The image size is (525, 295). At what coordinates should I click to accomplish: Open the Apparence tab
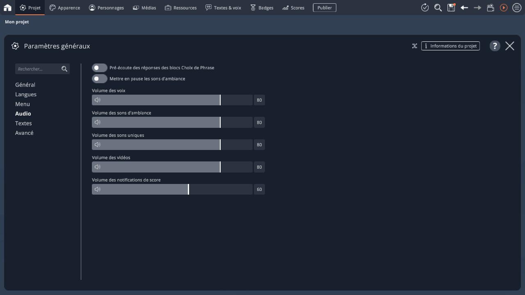pyautogui.click(x=64, y=7)
